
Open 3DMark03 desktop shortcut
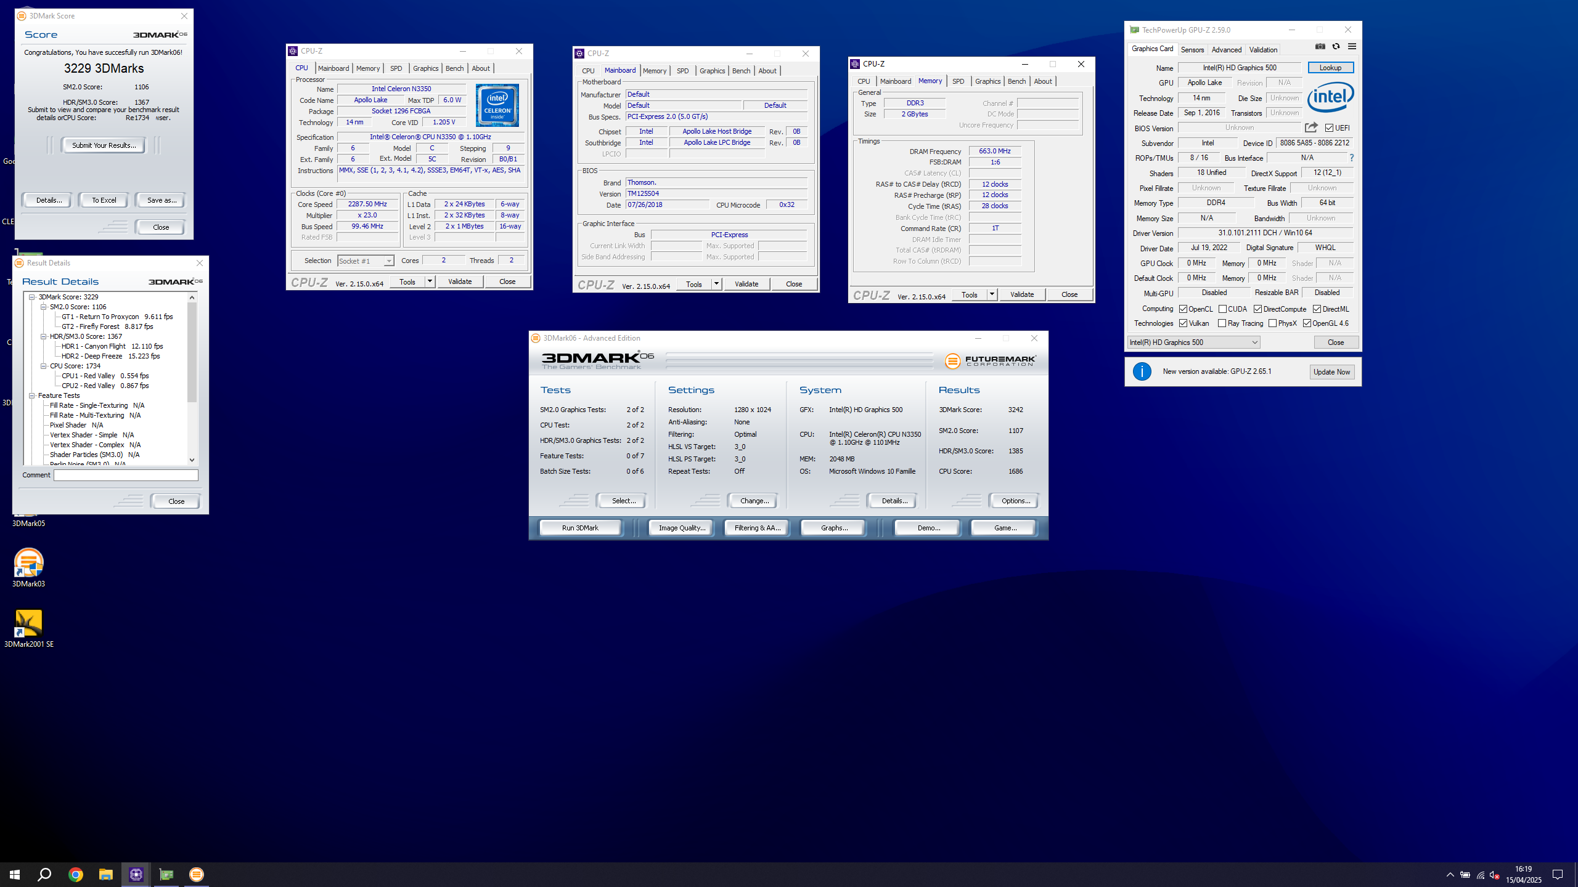28,567
